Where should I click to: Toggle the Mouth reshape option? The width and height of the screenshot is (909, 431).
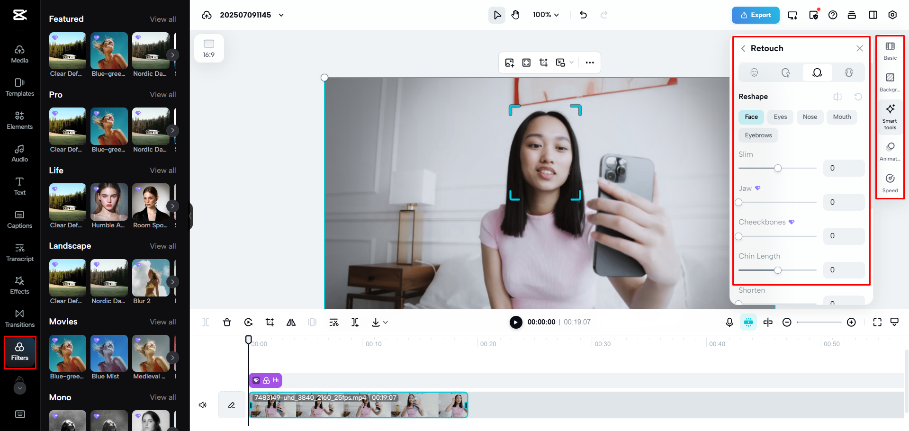point(842,117)
